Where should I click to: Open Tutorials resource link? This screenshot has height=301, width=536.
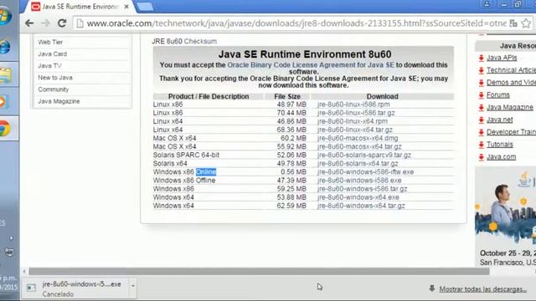click(x=500, y=145)
